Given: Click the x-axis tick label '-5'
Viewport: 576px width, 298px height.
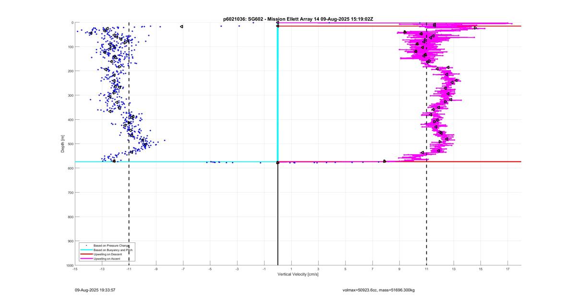Looking at the screenshot, I should pyautogui.click(x=210, y=269).
